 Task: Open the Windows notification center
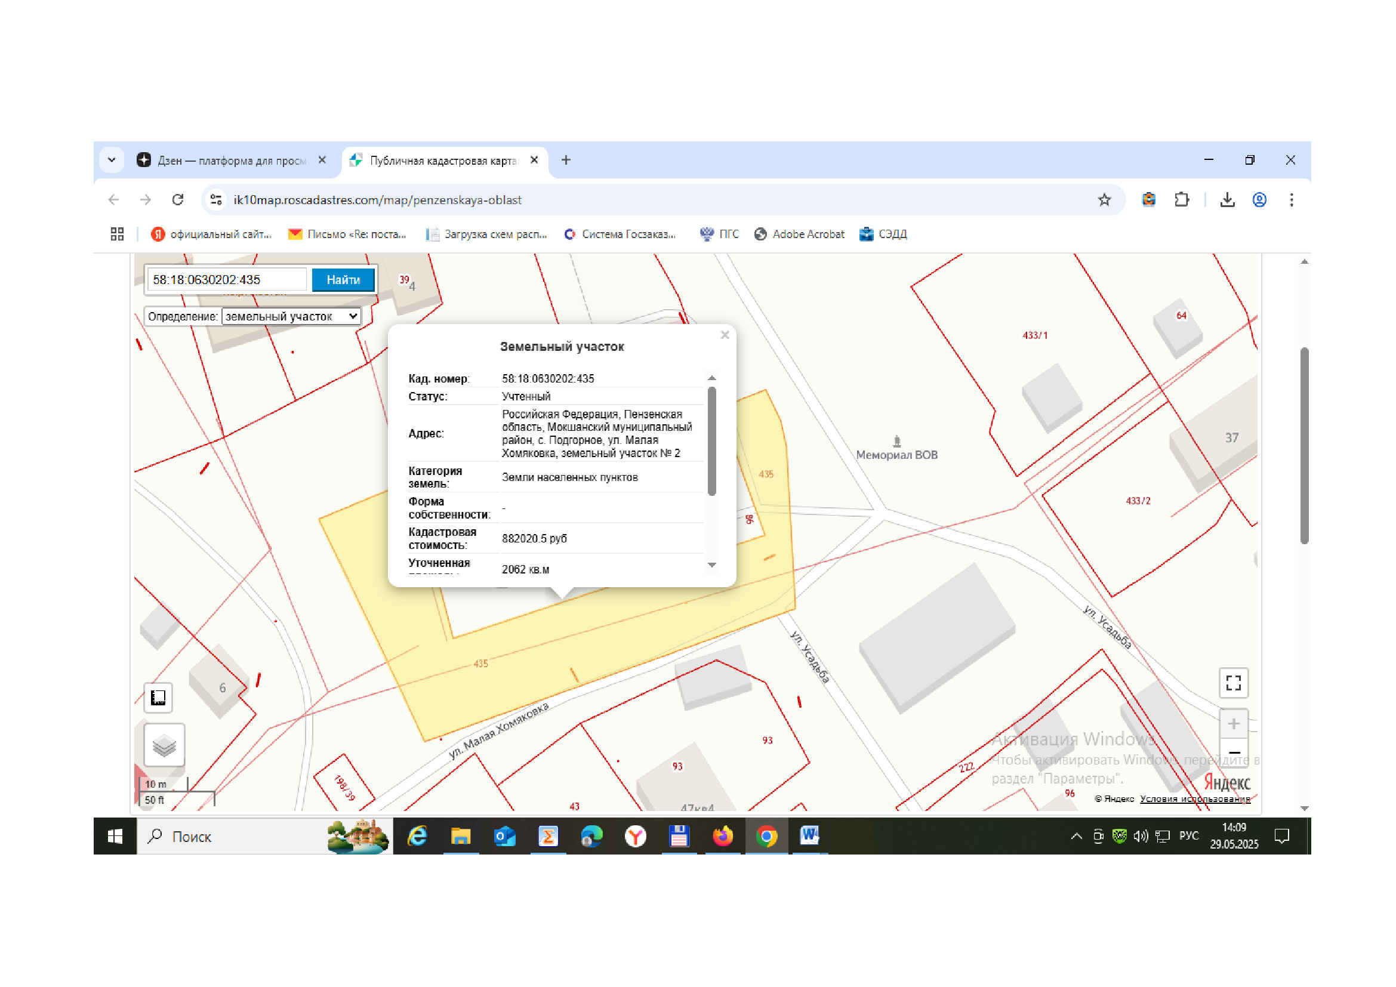point(1281,837)
